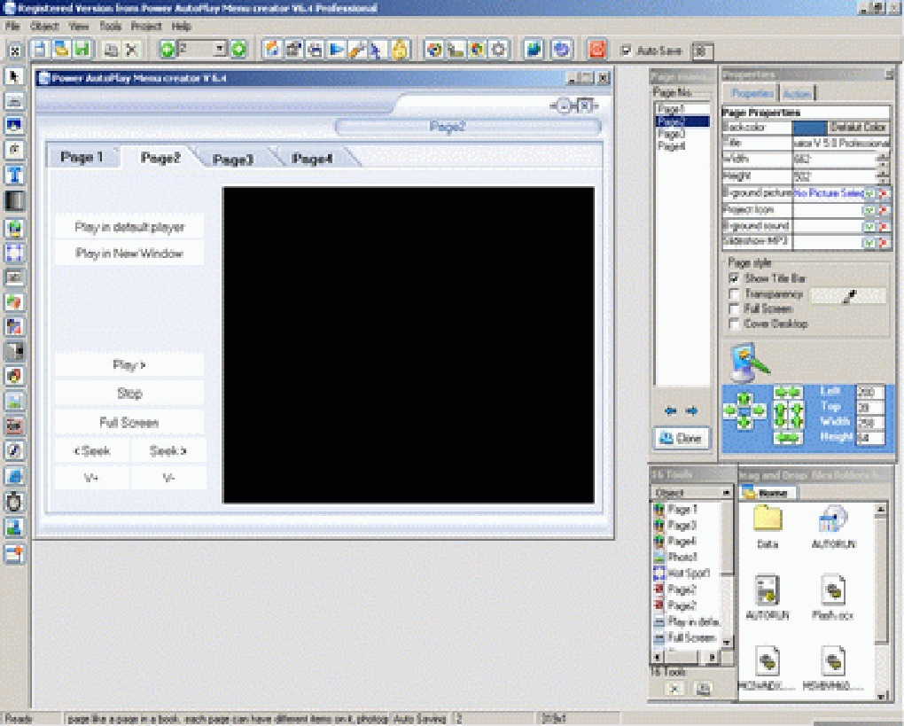
Task: Open the page number dropdown in toolbar
Action: 220,50
